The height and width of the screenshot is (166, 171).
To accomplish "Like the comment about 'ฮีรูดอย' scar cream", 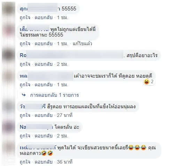I will pyautogui.click(x=25, y=115).
